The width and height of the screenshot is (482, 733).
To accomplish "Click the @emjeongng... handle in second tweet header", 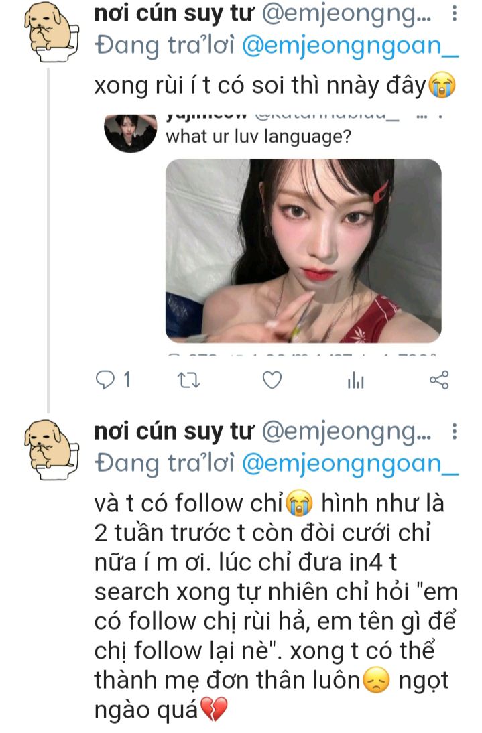I will pyautogui.click(x=347, y=432).
